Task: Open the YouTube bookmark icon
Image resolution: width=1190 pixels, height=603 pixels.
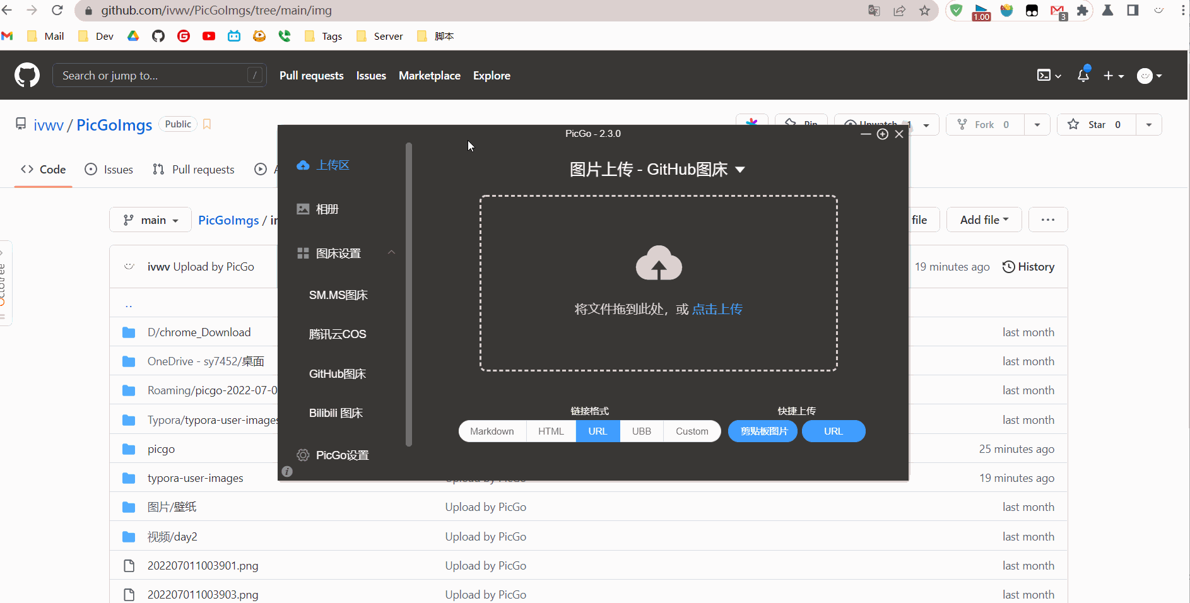Action: click(209, 36)
